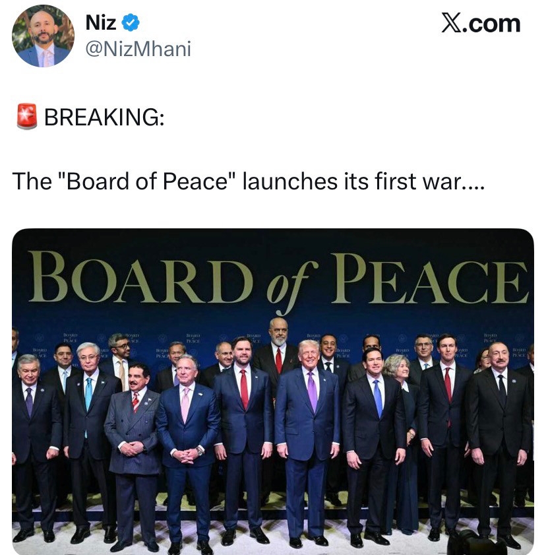Open the display name "Niz"
546x555 pixels.
[101, 23]
